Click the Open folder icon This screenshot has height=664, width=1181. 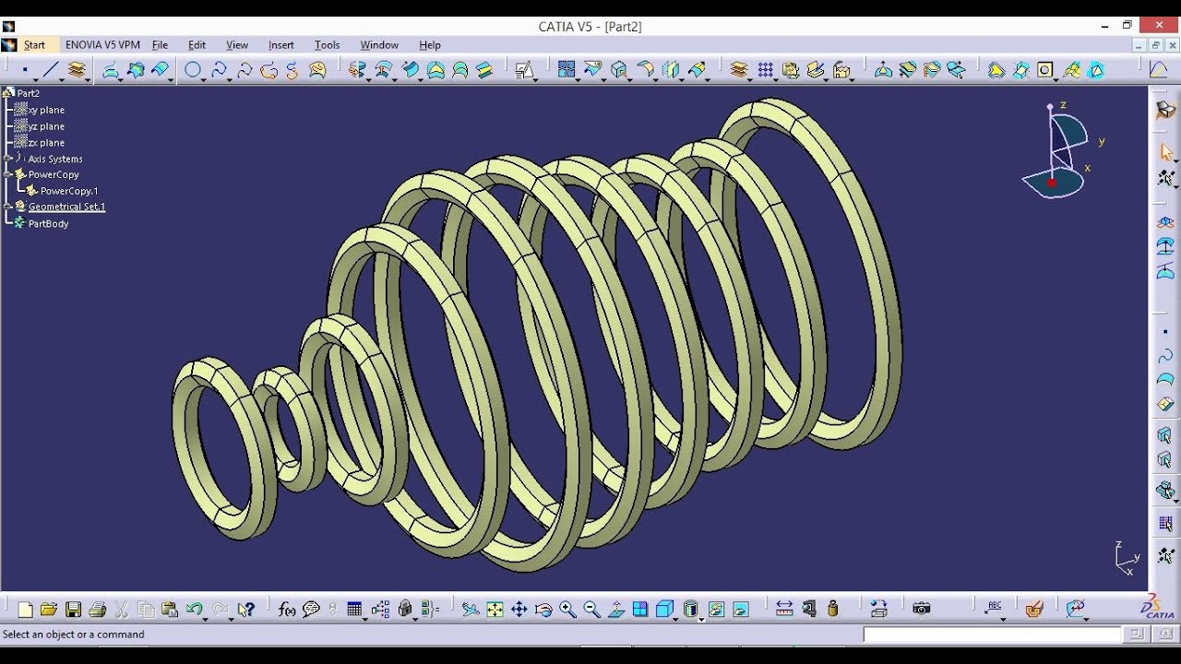49,610
